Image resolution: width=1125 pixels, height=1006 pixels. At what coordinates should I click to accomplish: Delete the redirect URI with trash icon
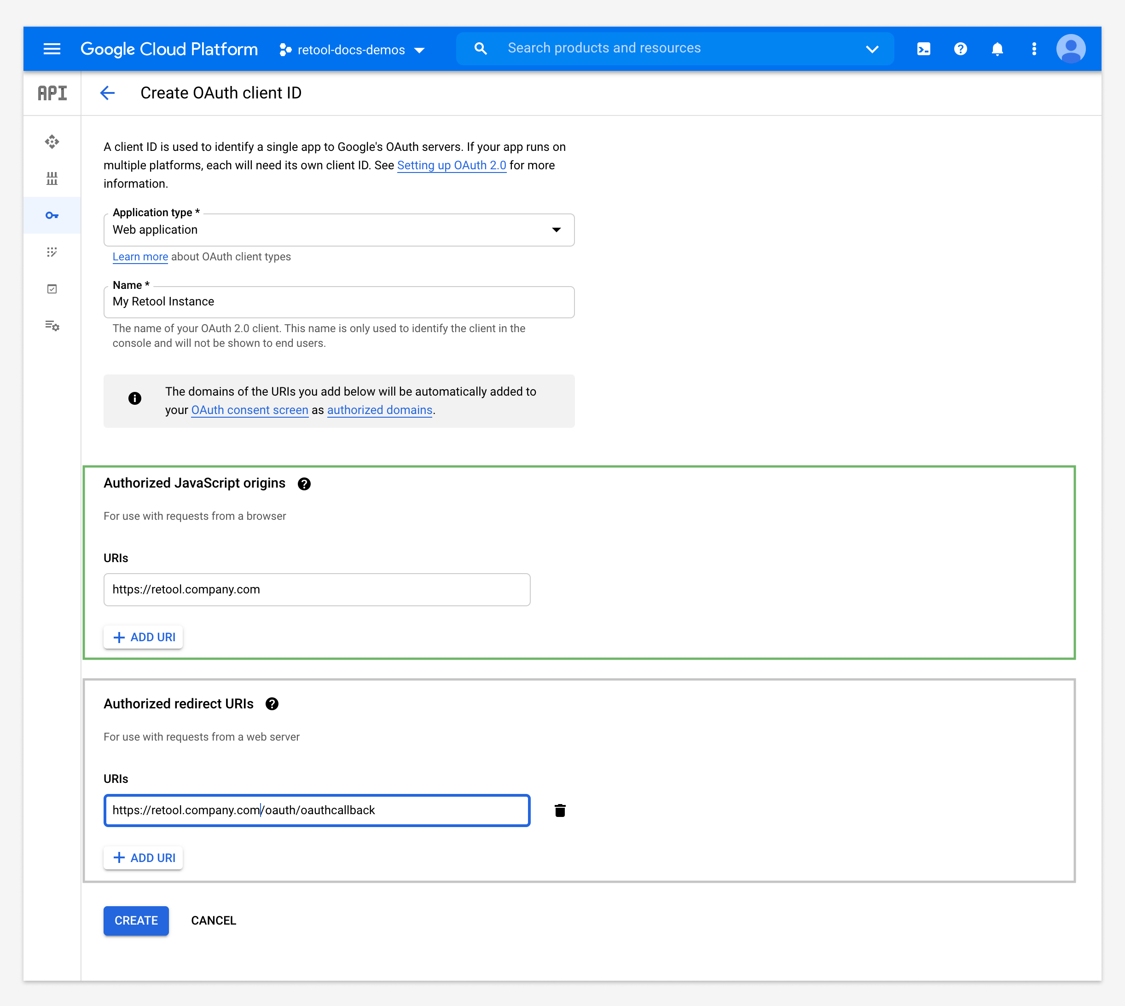[560, 811]
